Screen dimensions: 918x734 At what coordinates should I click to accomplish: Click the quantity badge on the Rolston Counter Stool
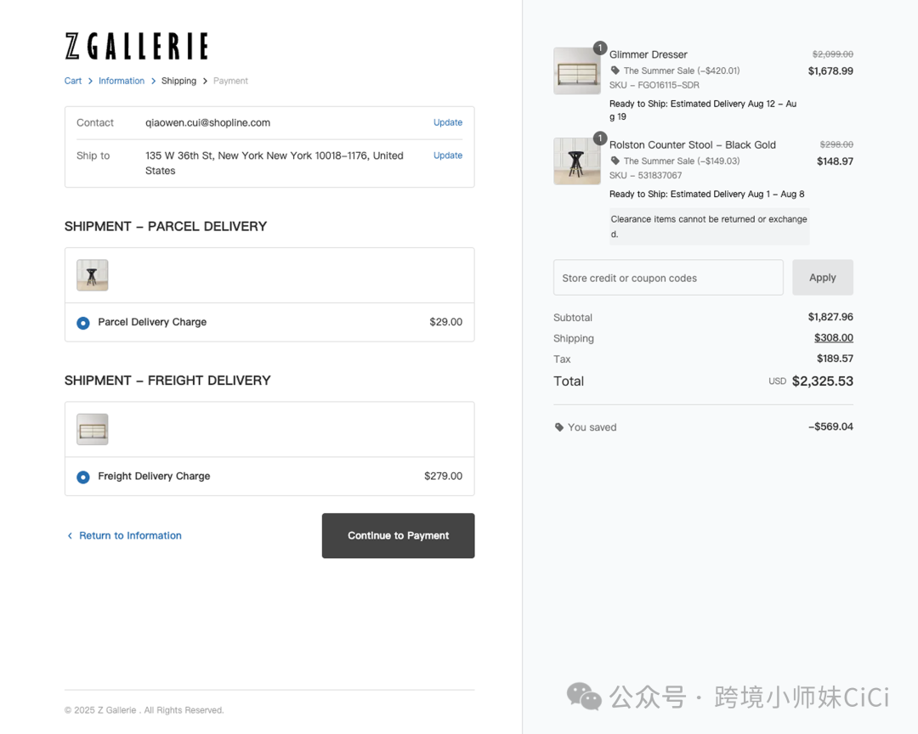pos(600,138)
